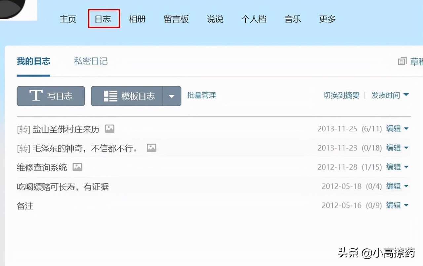Screen dimensions: 423x266
Task: Select the 我的日志 tab
Action: [33, 61]
